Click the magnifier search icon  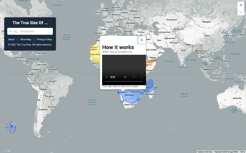[x=11, y=31]
